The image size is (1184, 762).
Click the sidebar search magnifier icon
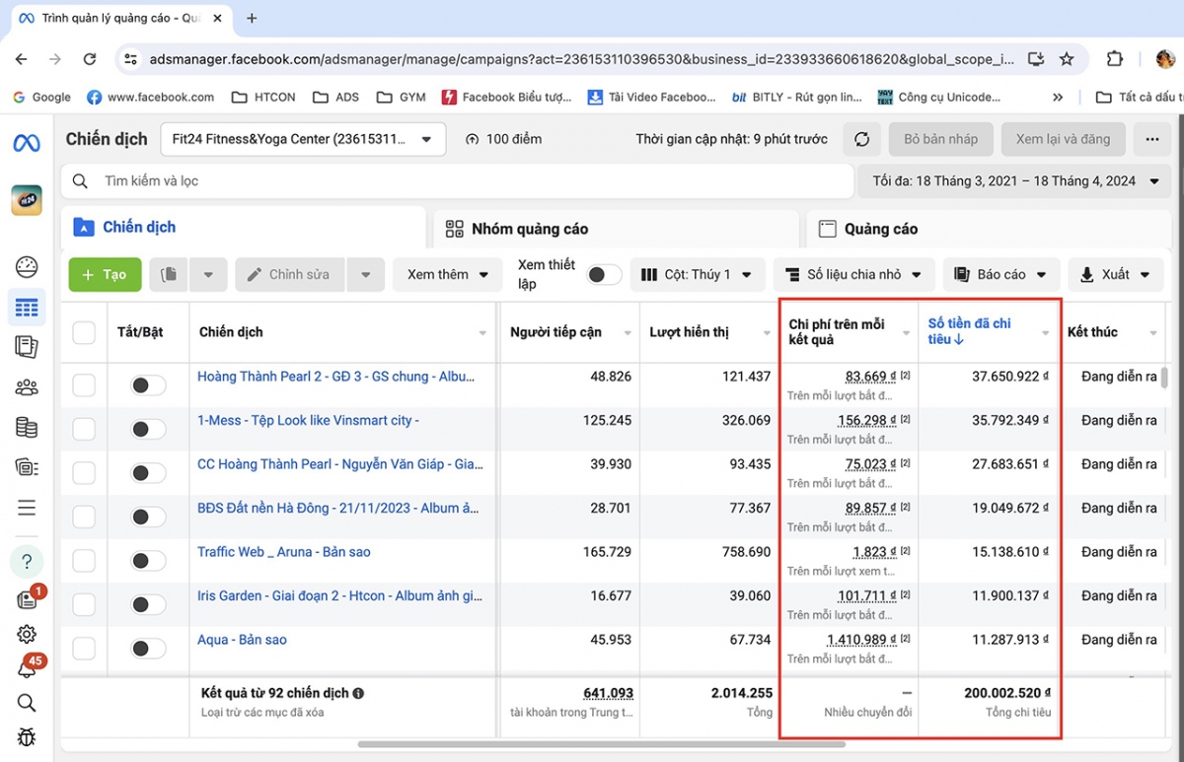pos(27,703)
